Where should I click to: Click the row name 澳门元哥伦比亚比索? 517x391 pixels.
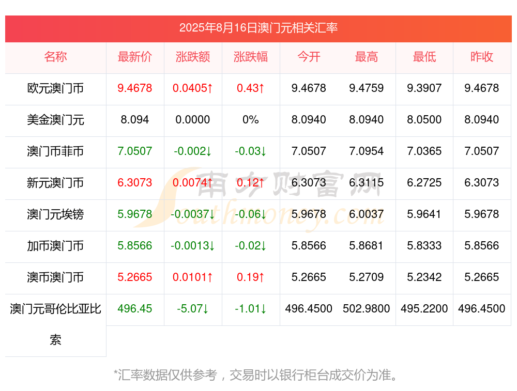coord(55,324)
